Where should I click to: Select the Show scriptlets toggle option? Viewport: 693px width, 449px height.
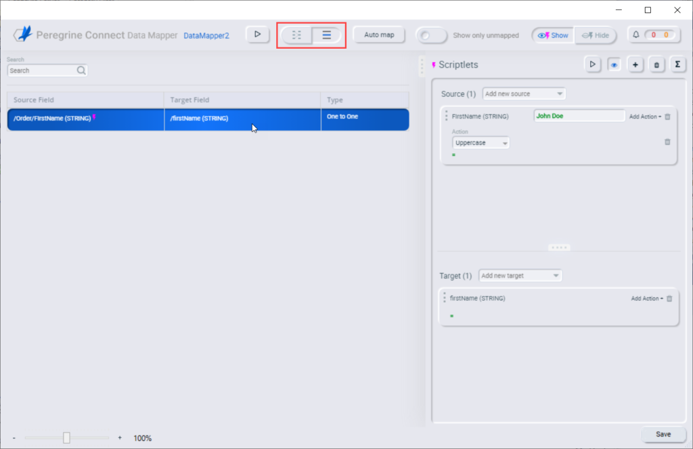(553, 35)
